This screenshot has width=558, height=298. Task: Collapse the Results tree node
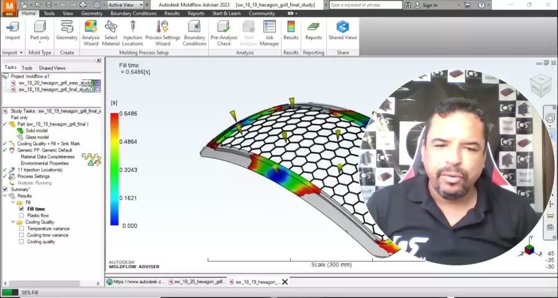pos(5,196)
